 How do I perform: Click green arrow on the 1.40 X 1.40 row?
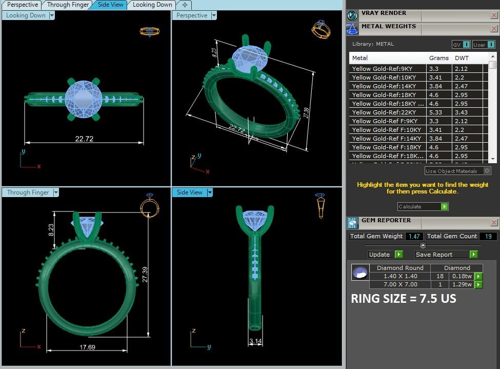click(x=478, y=276)
